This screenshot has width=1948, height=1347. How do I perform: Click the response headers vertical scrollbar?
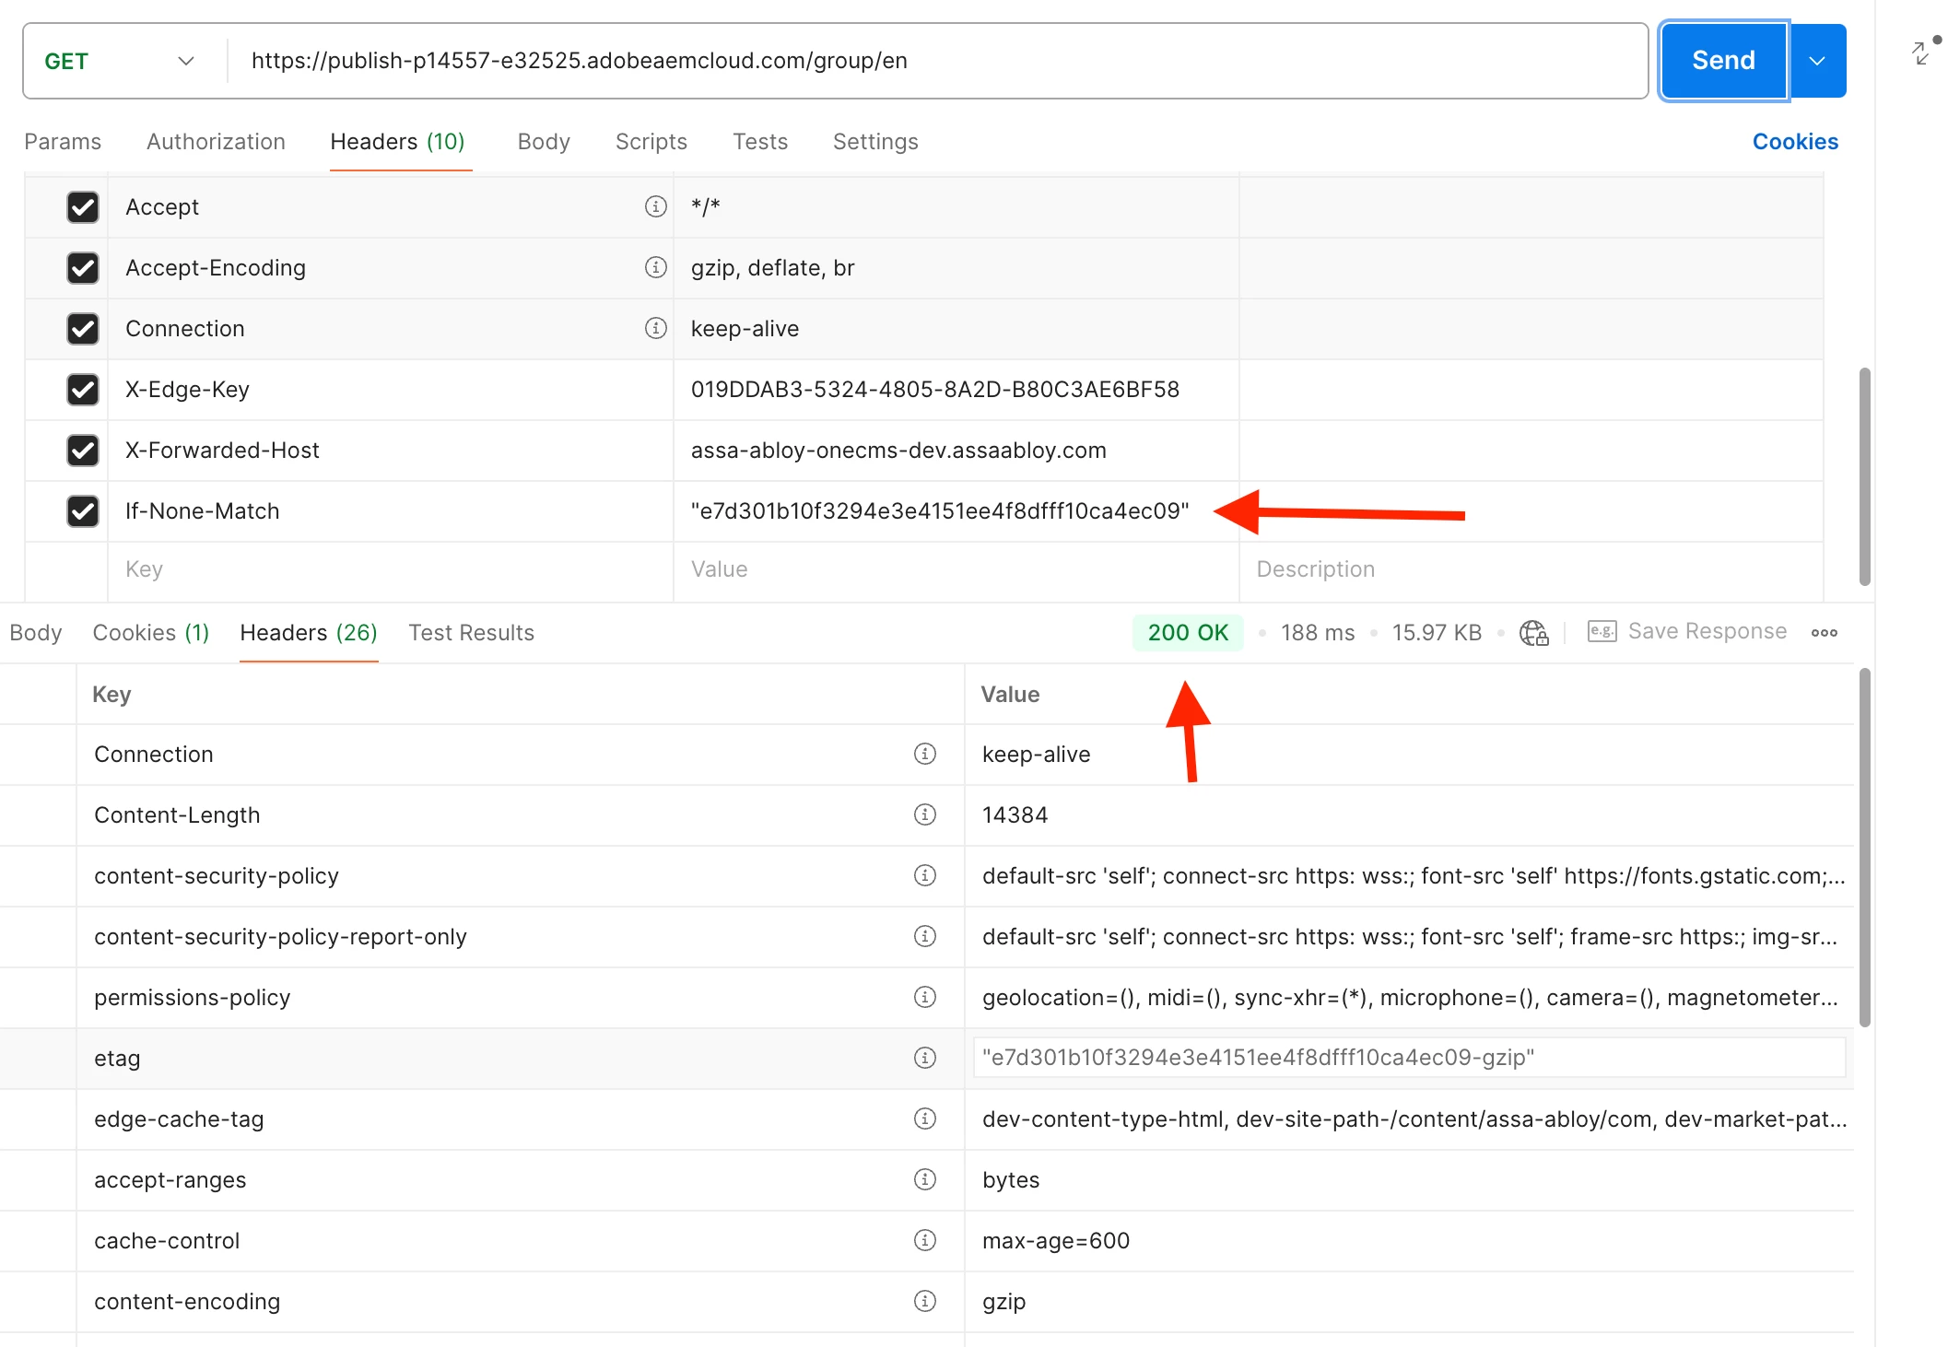tap(1864, 848)
